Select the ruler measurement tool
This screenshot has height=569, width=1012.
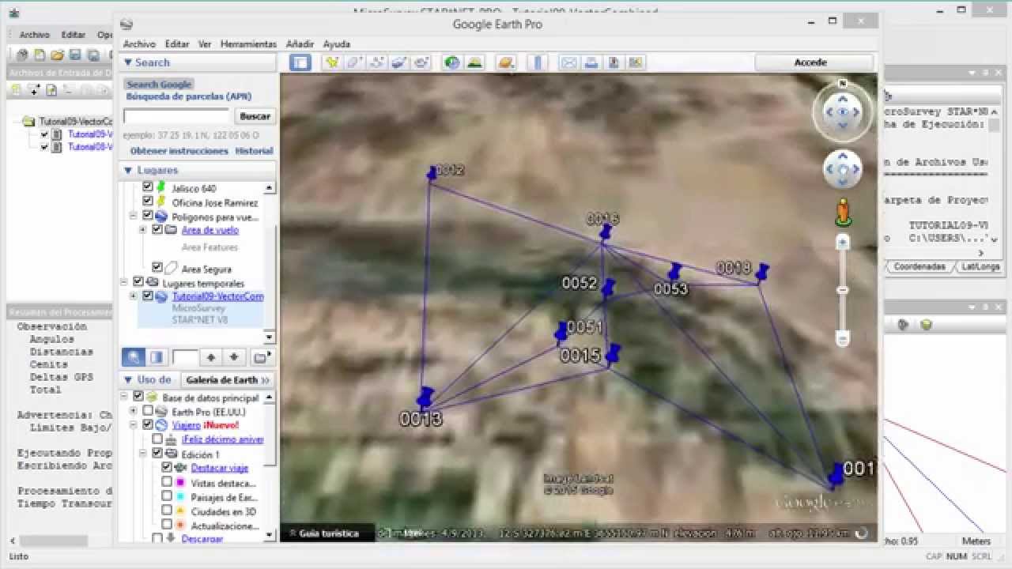tap(538, 62)
